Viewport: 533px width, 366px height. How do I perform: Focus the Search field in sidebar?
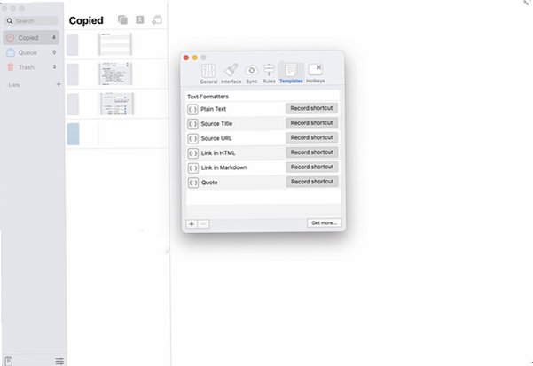coord(31,21)
